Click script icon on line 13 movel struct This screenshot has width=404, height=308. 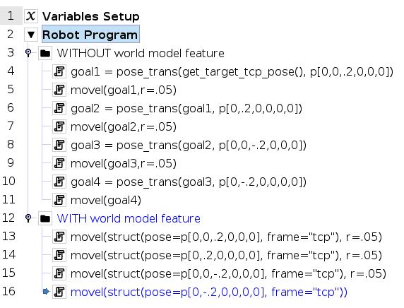tap(59, 237)
